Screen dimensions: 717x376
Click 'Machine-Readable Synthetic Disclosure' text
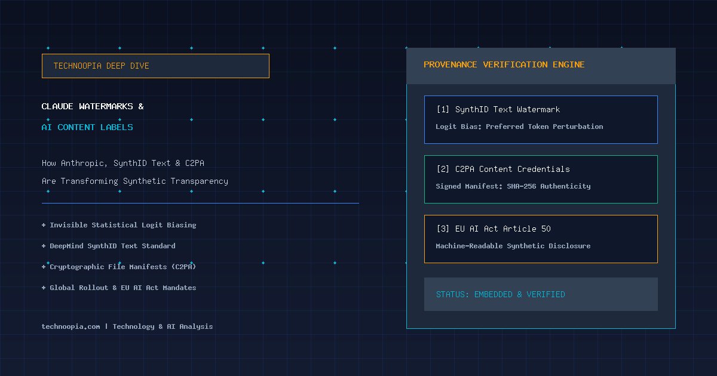[x=513, y=246]
